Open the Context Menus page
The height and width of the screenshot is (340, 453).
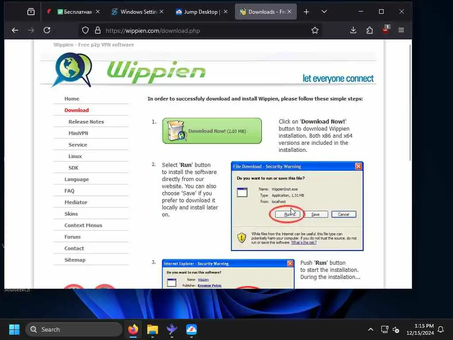[x=83, y=225]
